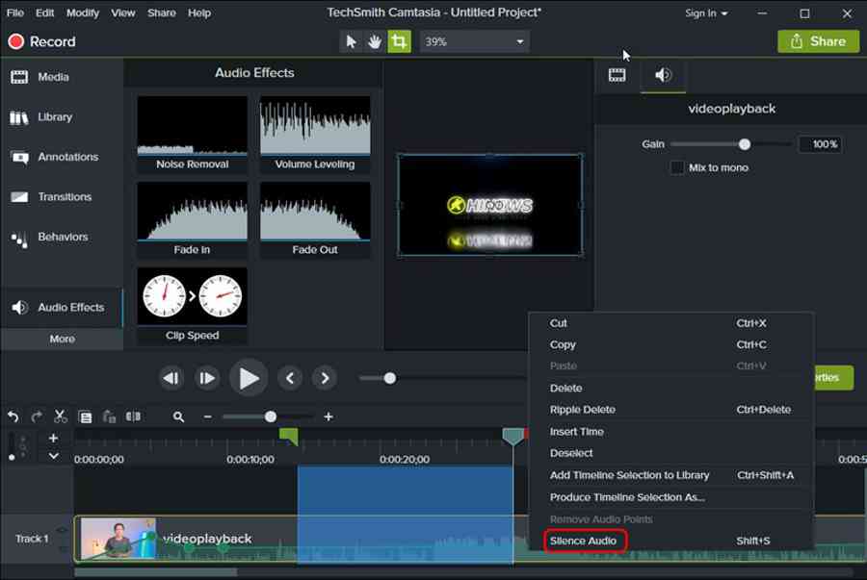Select the Audio Effects sidebar tab
867x580 pixels.
[x=62, y=308]
